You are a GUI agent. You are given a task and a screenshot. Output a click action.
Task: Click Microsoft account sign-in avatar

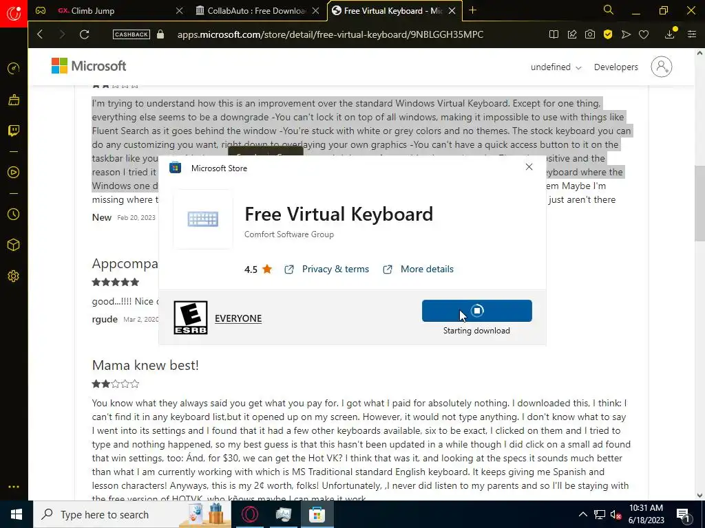pos(662,67)
